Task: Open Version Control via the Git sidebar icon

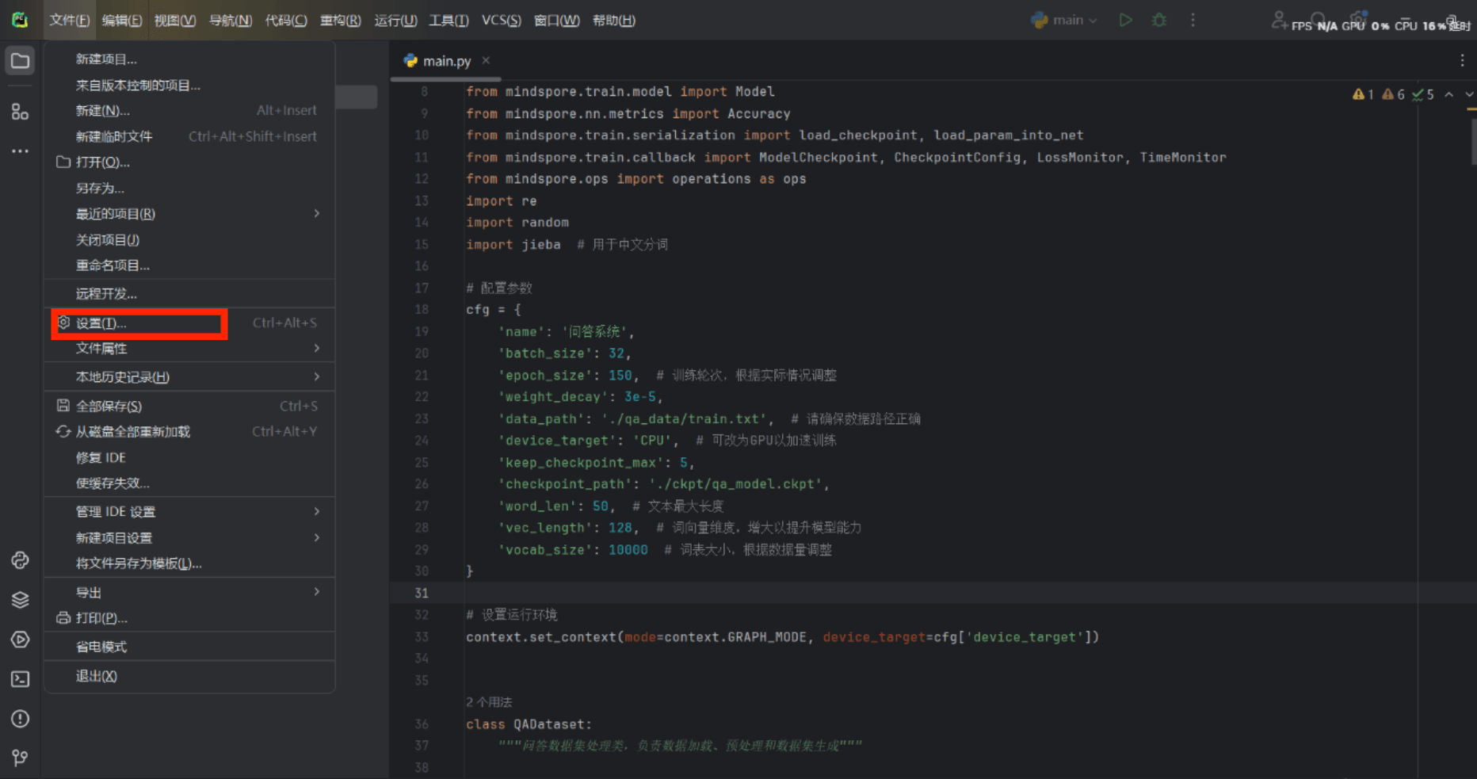Action: click(20, 758)
